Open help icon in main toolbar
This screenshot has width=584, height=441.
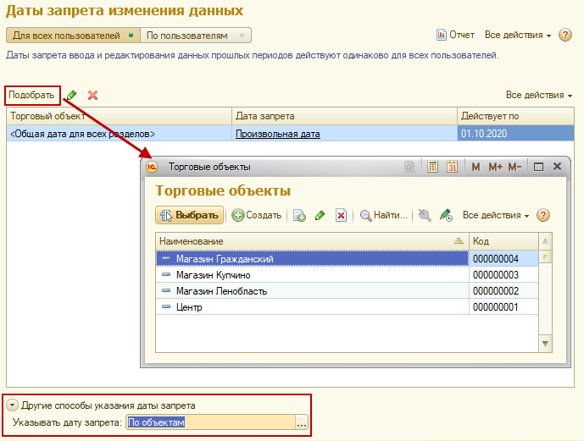[x=565, y=35]
